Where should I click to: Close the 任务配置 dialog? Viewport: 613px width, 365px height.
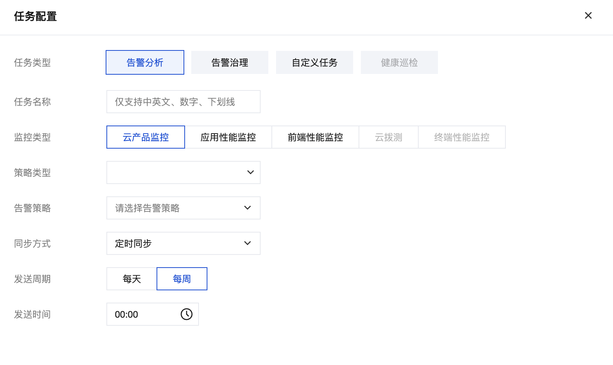[588, 15]
